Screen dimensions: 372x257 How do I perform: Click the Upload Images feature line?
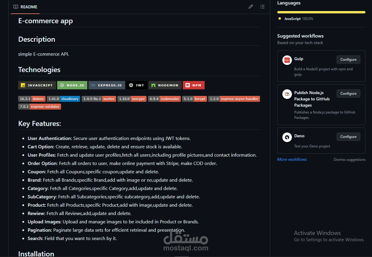point(113,222)
